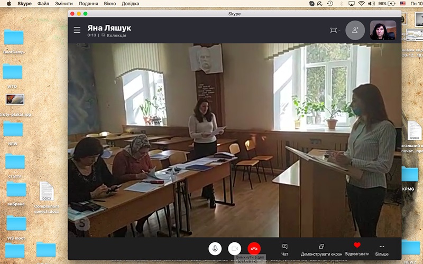Viewport: 423px width, 264px height.
Task: Open the Wi-Fi status menu
Action: [x=362, y=4]
